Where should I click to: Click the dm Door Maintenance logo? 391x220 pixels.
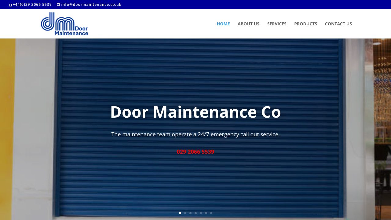point(64,24)
